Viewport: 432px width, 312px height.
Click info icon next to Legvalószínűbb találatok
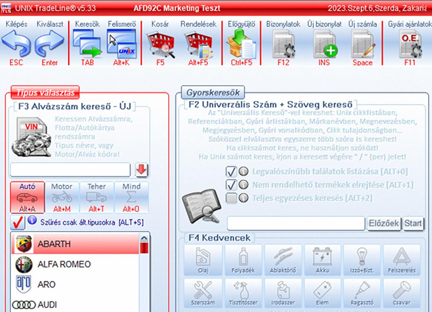tap(243, 172)
